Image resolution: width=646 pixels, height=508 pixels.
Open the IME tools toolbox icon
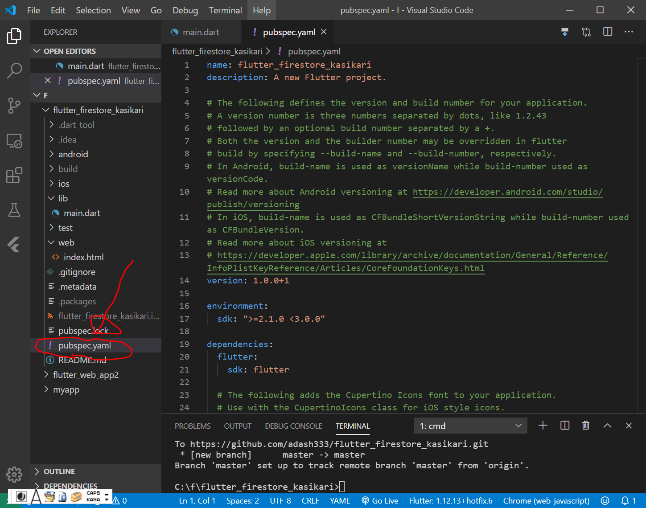77,497
